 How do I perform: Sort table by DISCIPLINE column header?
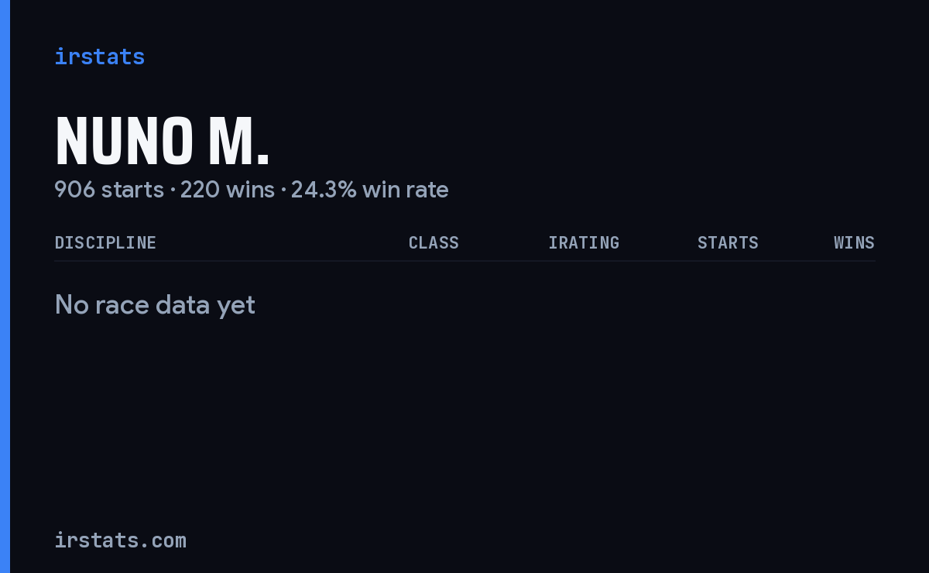point(105,242)
